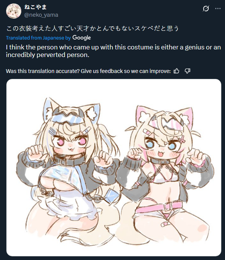Click the ねこやま profile avatar
This screenshot has width=225, height=260.
(13, 11)
